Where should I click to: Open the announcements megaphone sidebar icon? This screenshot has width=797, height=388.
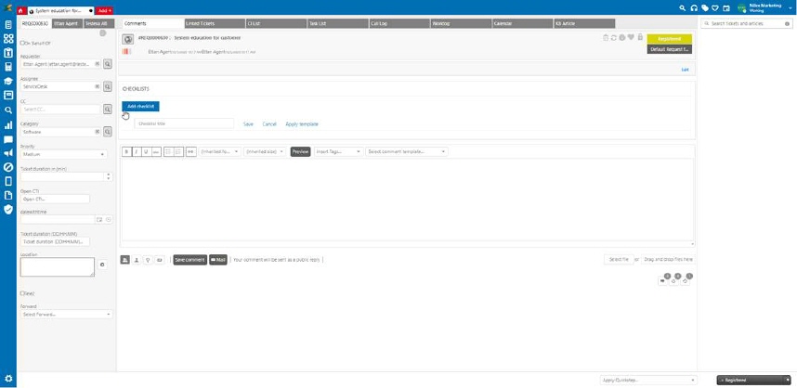point(8,153)
